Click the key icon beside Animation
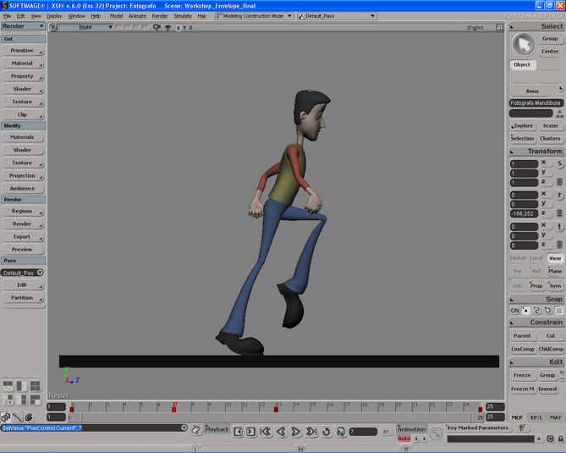This screenshot has width=566, height=453. (x=436, y=433)
